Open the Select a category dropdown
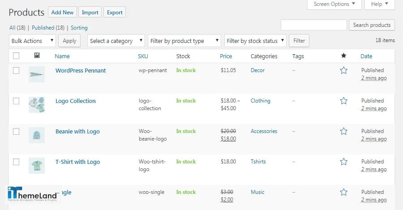This screenshot has height=210, width=403. coord(116,41)
